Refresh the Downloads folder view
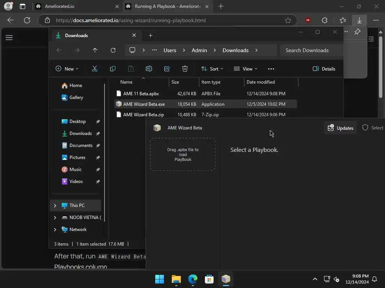The height and width of the screenshot is (288, 385). 113,50
